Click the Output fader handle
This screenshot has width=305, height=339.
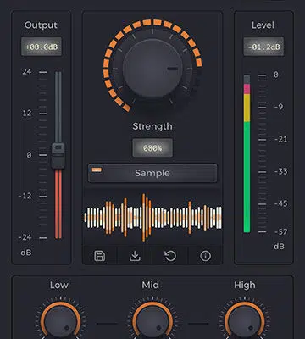coord(58,156)
